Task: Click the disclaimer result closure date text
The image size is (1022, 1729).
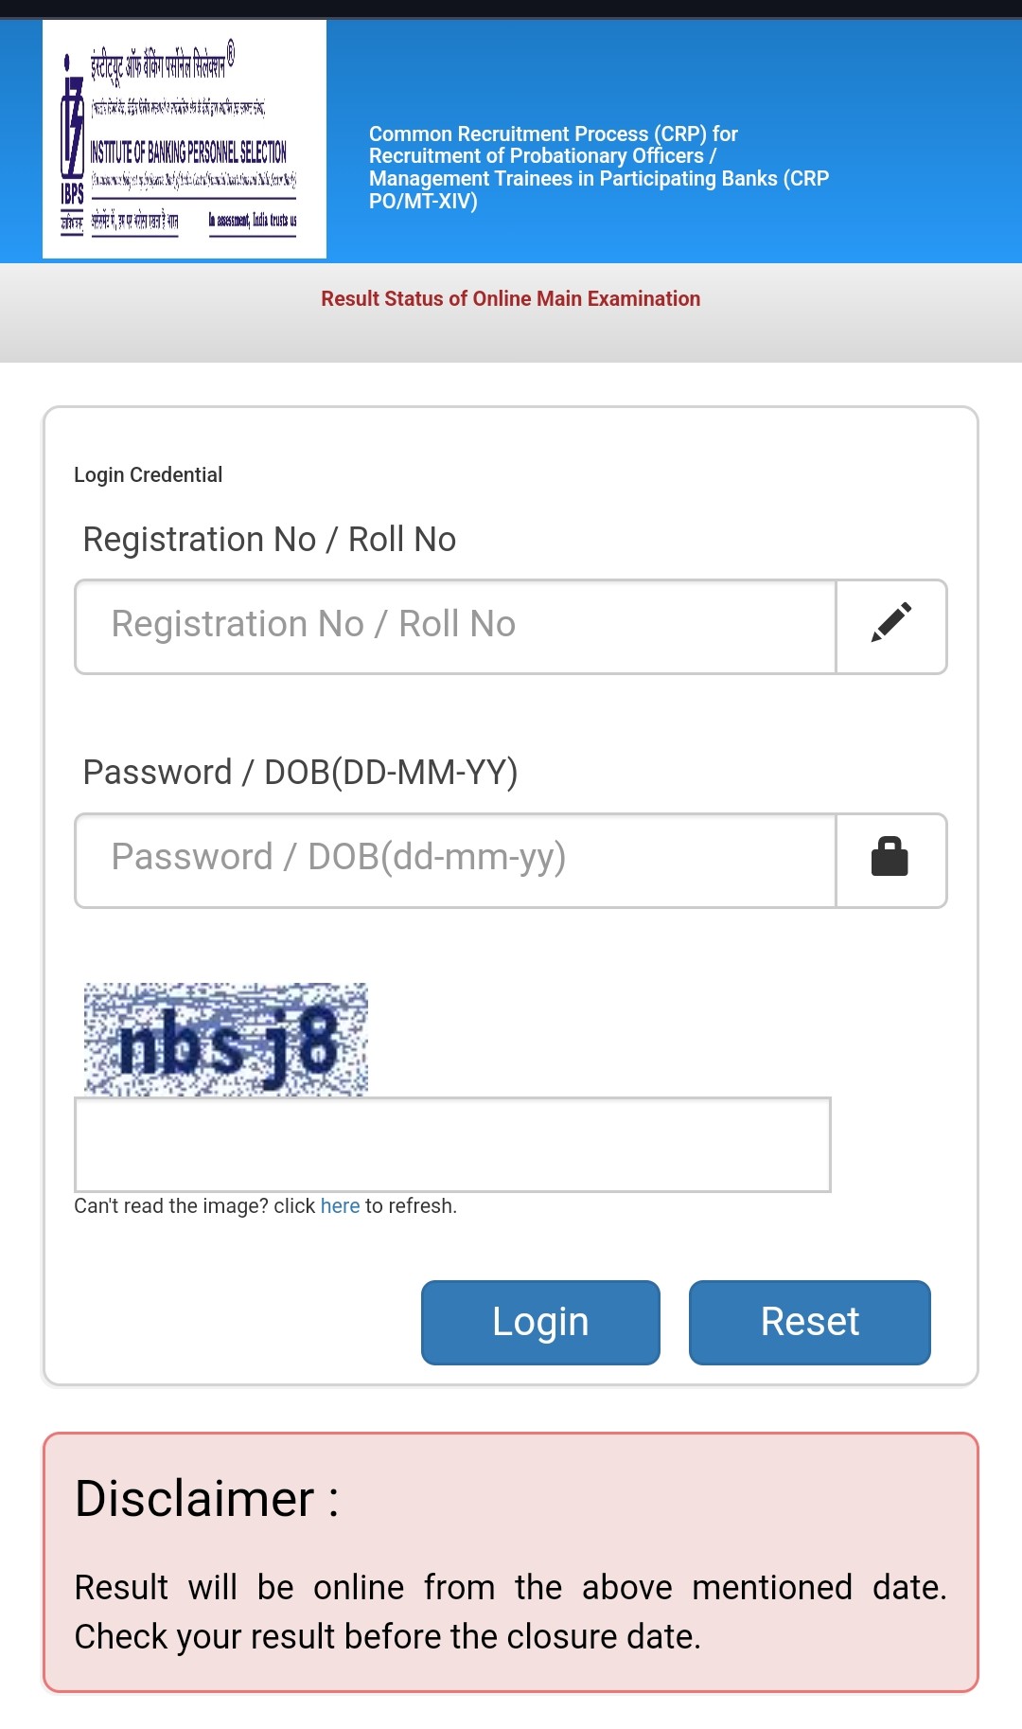Action: (511, 1612)
